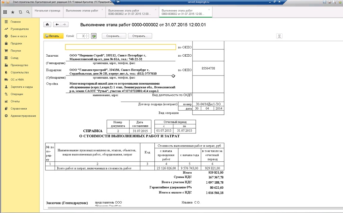343x213 pixels.
Task: Open the print form edit icon beside copies
Action: tap(94, 36)
